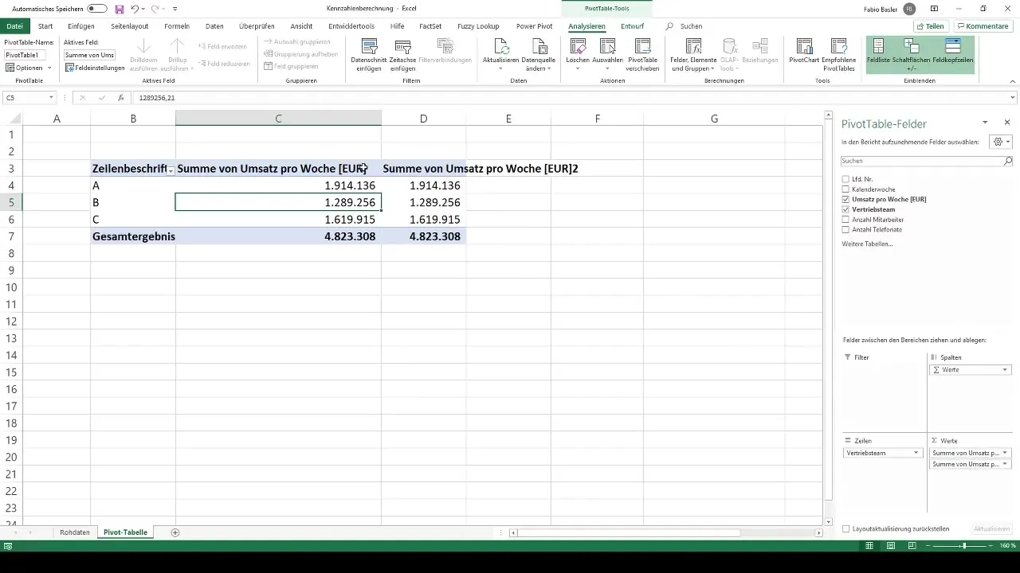Check the Kalenderwoche field
Screen dimensions: 1020x573
point(845,189)
